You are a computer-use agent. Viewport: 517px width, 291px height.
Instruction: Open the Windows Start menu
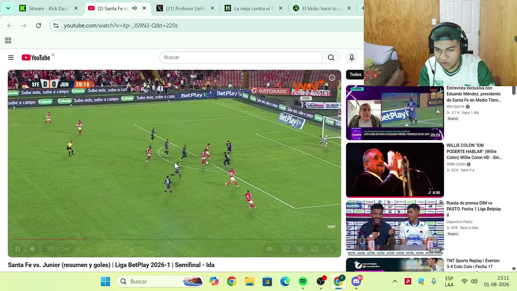(x=105, y=281)
